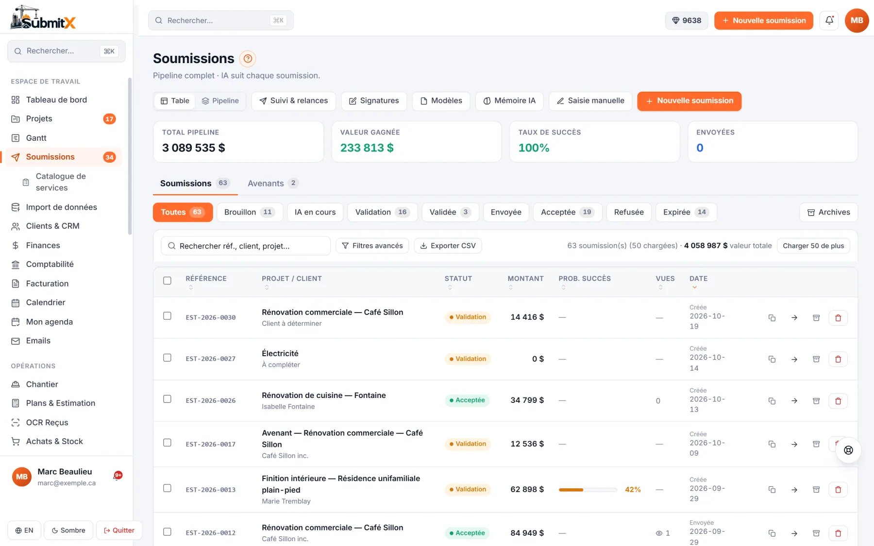Click the réf., client, projet search field
Image resolution: width=874 pixels, height=546 pixels.
pyautogui.click(x=246, y=246)
